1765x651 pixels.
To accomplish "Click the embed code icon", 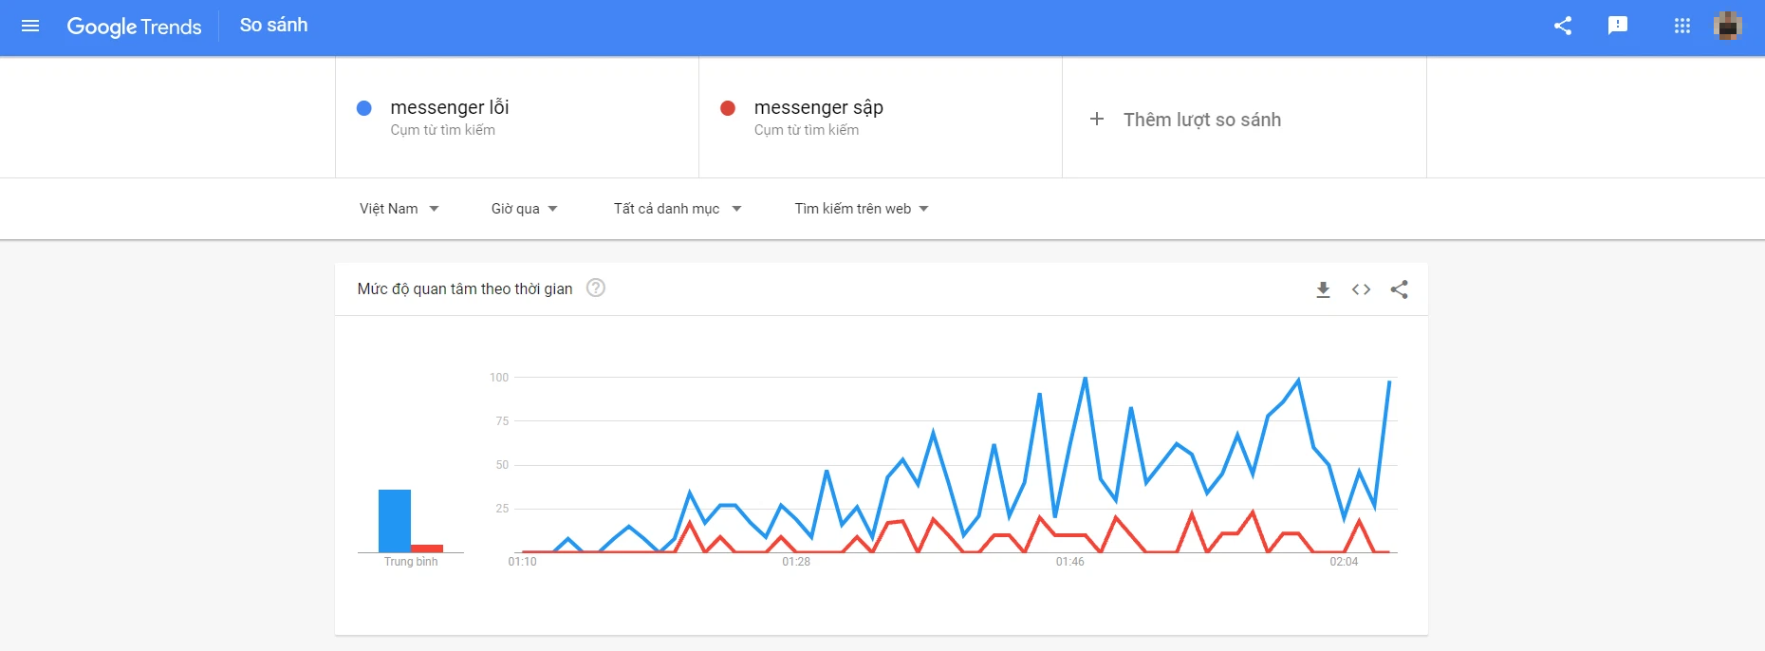I will pyautogui.click(x=1361, y=289).
